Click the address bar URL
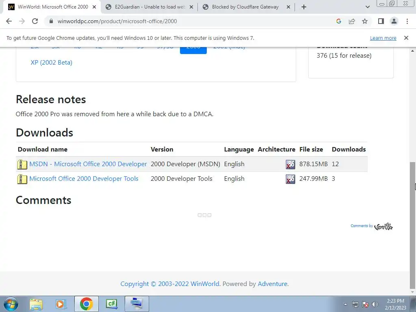Screen dimensions: 416x312 click(x=117, y=21)
